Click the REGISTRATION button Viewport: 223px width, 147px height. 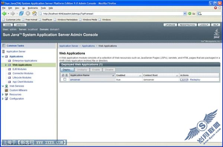point(187,25)
